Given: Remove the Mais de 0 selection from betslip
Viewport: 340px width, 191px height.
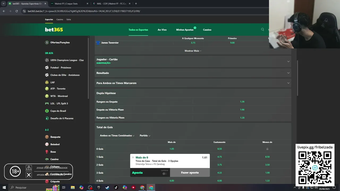Looking at the screenshot, I should [x=133, y=157].
